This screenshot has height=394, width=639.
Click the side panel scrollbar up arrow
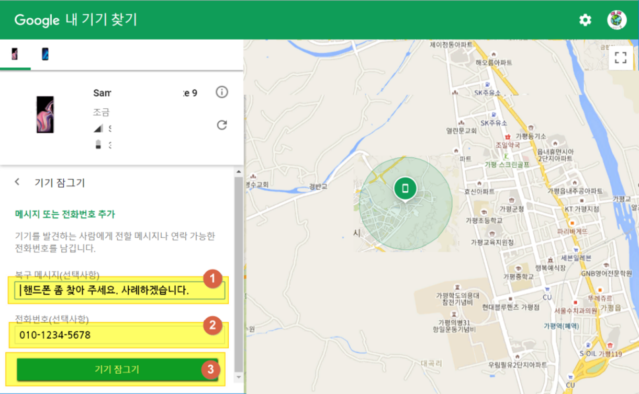pyautogui.click(x=239, y=171)
